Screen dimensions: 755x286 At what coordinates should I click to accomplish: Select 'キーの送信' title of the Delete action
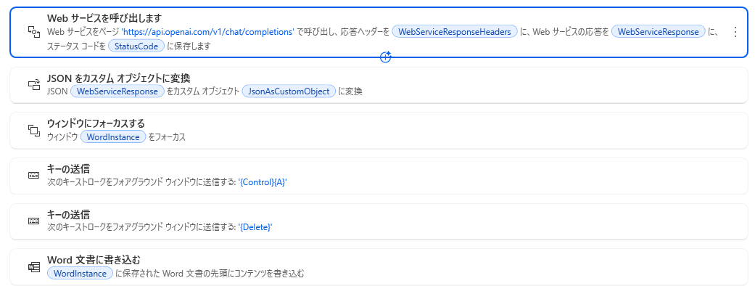pyautogui.click(x=68, y=214)
